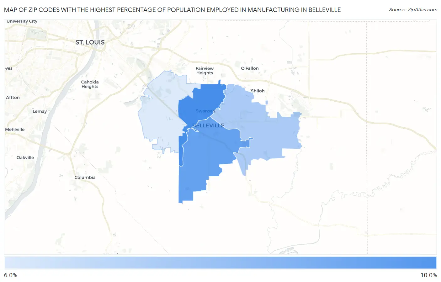Click the 10.0% maximum legend value
The image size is (441, 282).
click(x=429, y=275)
